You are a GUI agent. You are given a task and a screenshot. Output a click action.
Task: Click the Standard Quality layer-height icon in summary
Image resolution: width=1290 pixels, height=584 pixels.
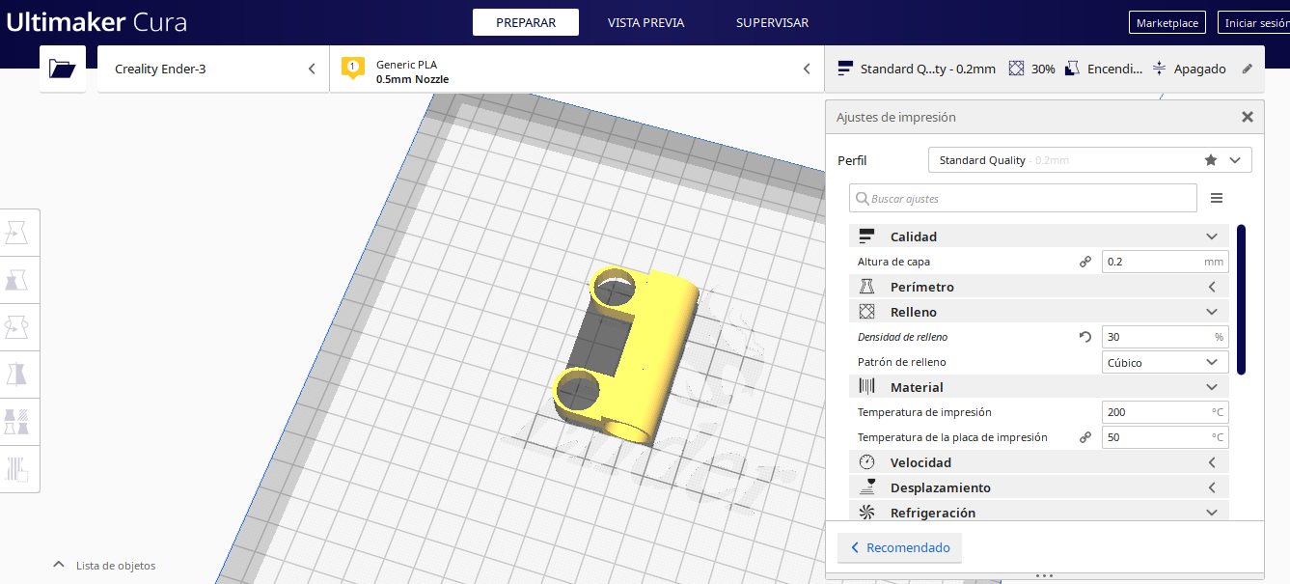[845, 69]
